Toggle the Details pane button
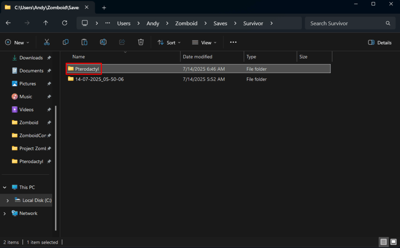400x248 pixels. [x=380, y=43]
